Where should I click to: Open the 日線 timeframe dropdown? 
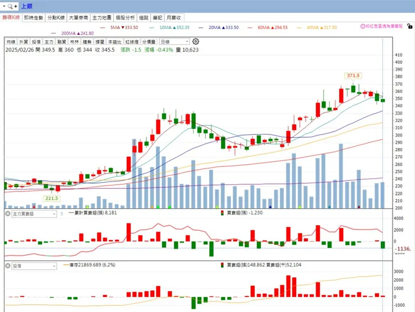(x=174, y=42)
